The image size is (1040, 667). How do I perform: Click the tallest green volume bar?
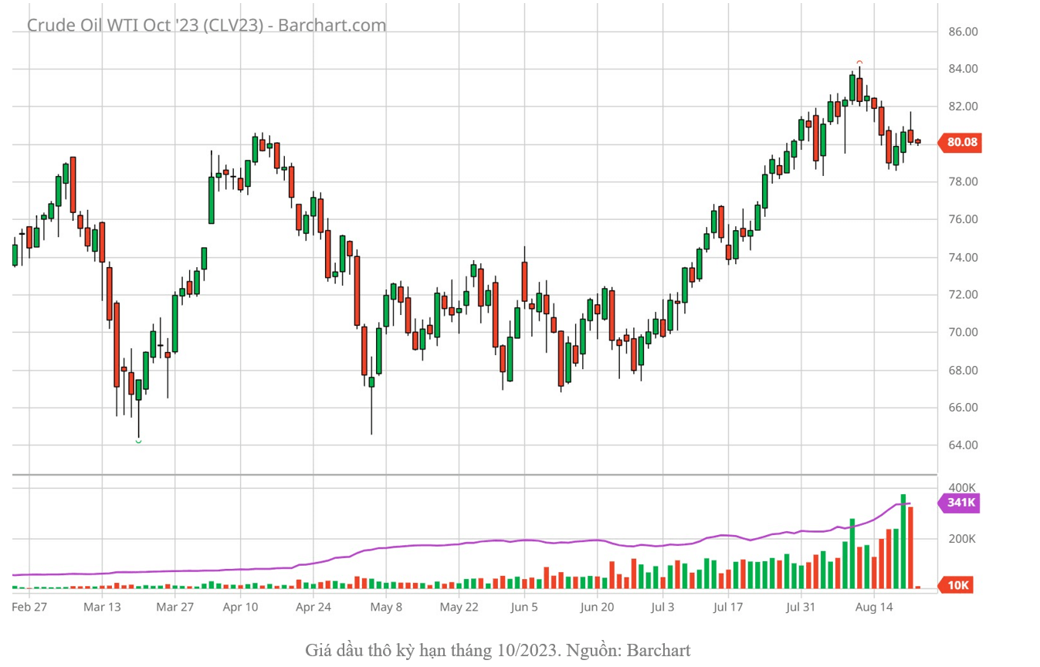[x=903, y=540]
